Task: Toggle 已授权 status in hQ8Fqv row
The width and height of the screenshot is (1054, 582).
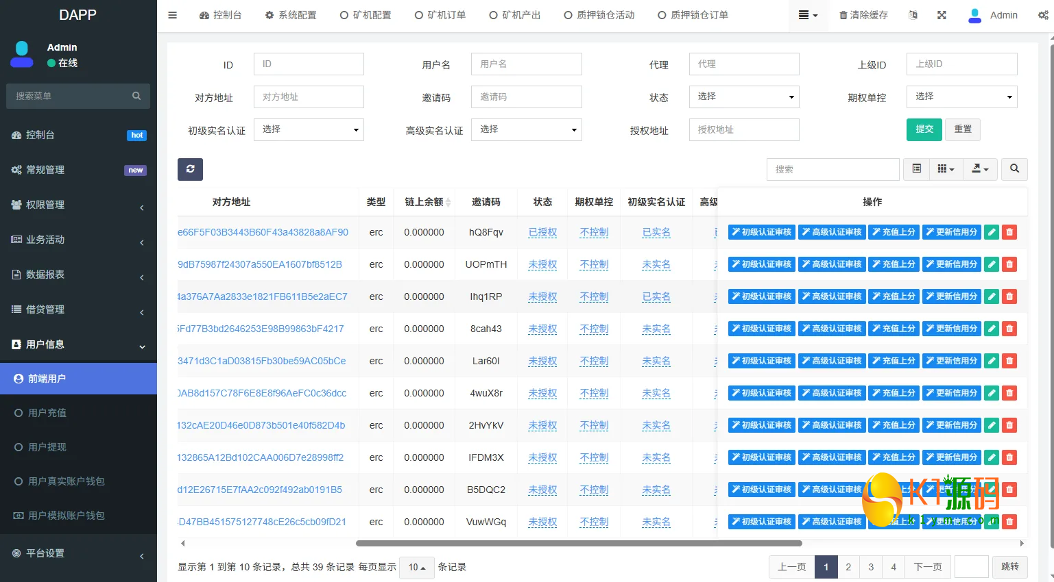Action: pos(542,232)
